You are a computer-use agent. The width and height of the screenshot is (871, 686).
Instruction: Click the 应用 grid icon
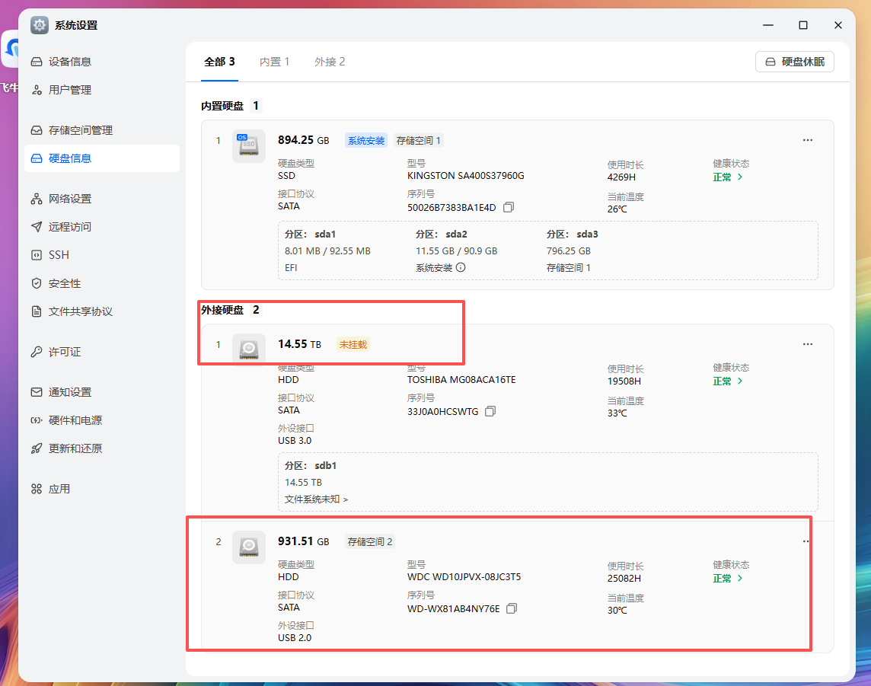click(37, 489)
